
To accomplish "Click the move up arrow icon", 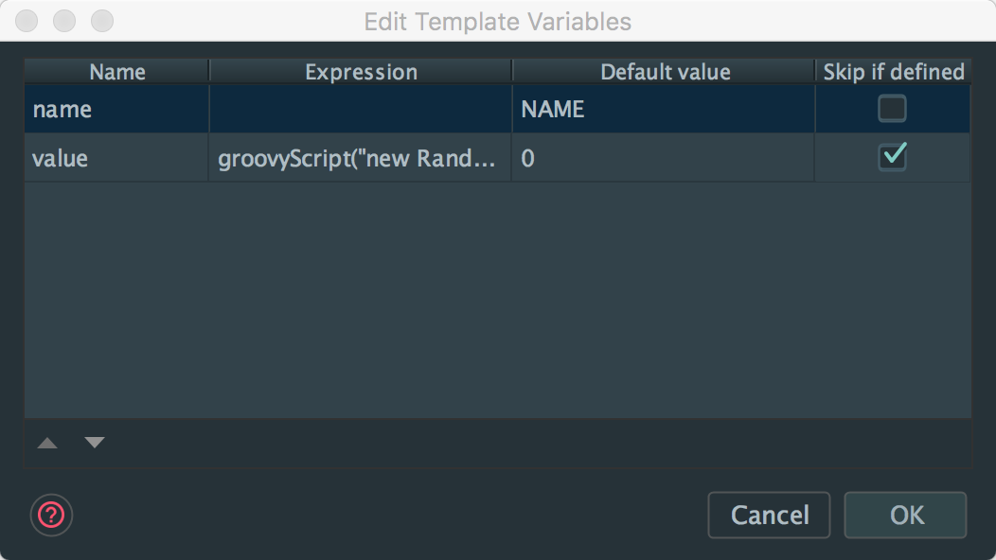I will (x=47, y=443).
